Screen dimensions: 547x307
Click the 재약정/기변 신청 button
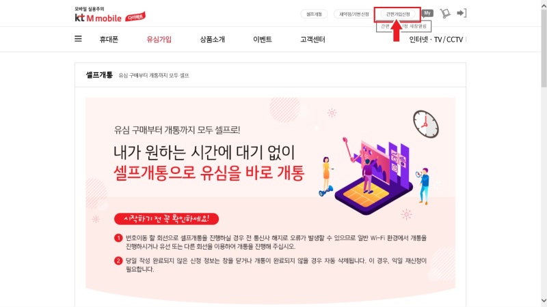coord(353,14)
